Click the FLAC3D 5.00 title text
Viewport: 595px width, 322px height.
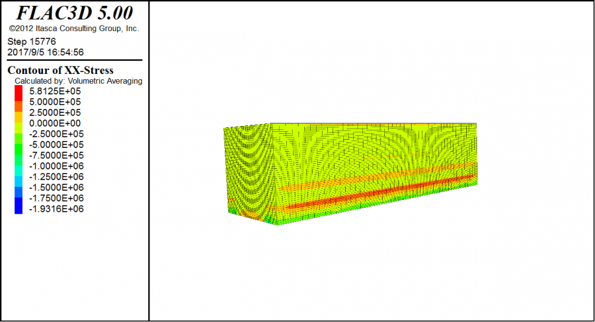coord(74,13)
